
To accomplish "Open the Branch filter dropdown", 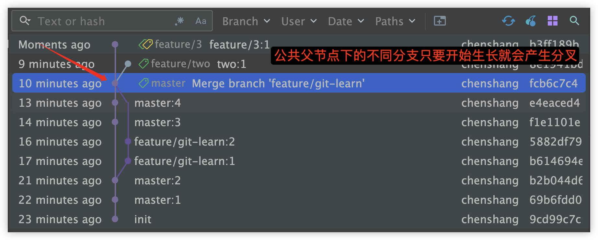I will 246,21.
